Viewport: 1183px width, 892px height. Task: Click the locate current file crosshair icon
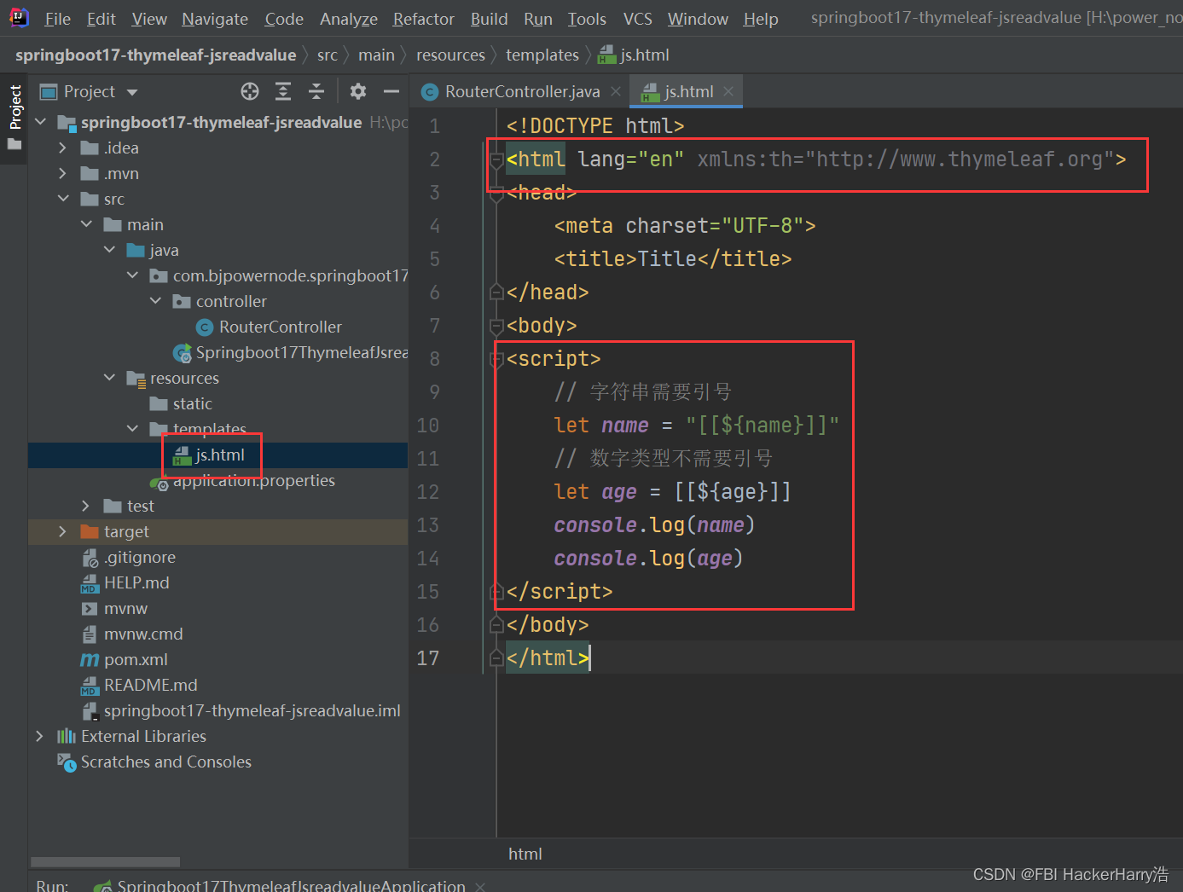tap(249, 91)
